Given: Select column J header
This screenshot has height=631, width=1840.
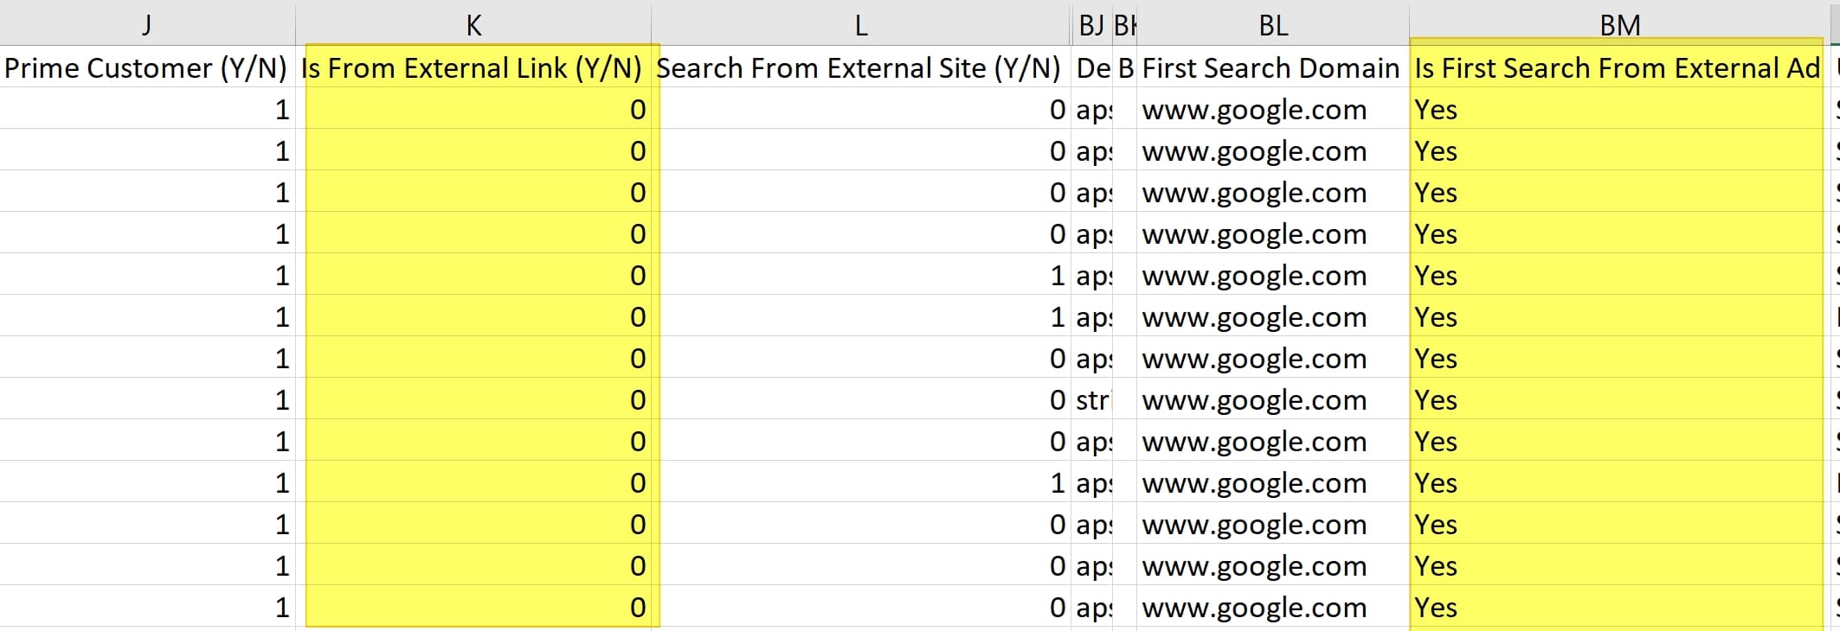Looking at the screenshot, I should coord(147,25).
